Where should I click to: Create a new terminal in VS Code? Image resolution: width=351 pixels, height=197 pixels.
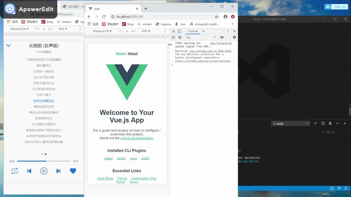(315, 123)
